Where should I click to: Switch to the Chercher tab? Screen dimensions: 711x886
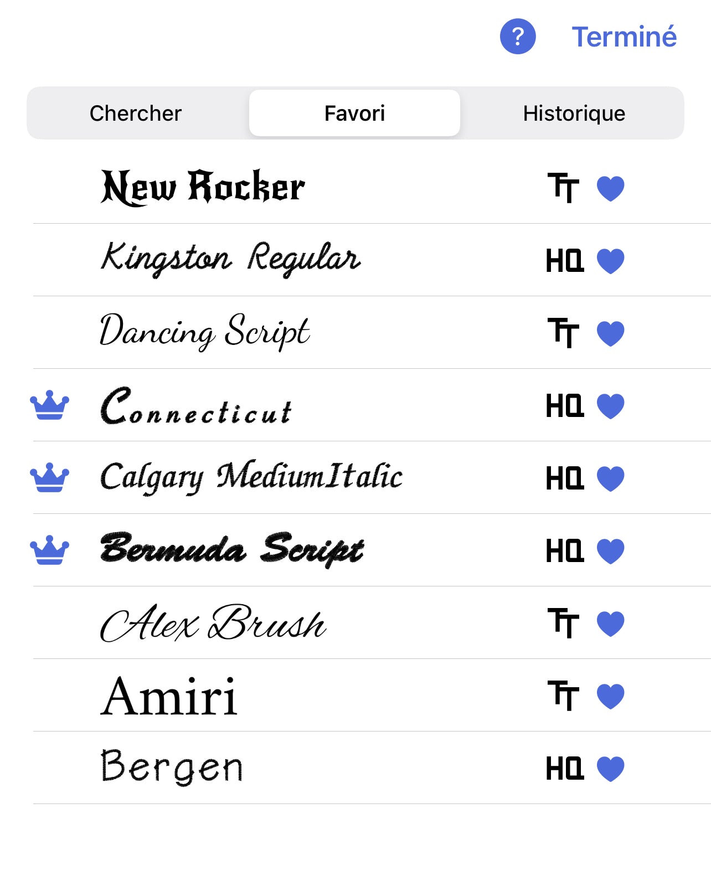(136, 113)
